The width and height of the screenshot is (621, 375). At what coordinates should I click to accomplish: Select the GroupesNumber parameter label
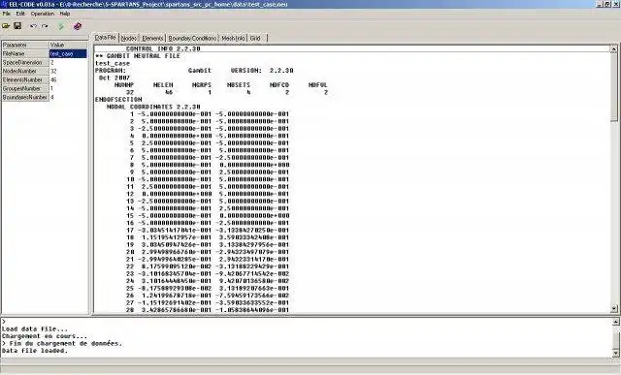coord(25,88)
